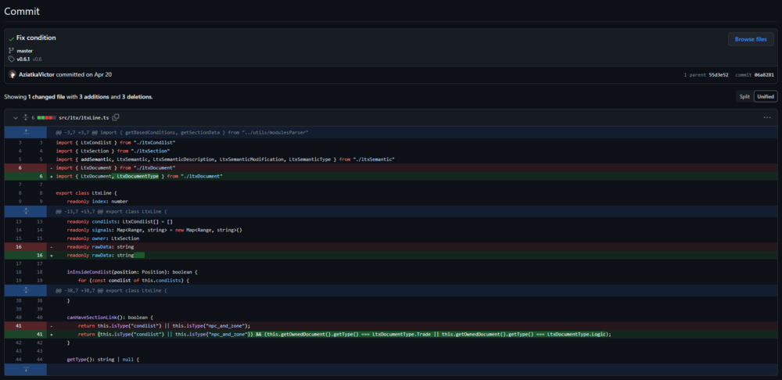Click deleted line number 41 in diff
This screenshot has height=380, width=782.
click(16, 325)
